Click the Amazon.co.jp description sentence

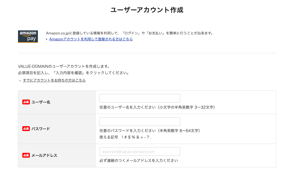tap(130, 33)
